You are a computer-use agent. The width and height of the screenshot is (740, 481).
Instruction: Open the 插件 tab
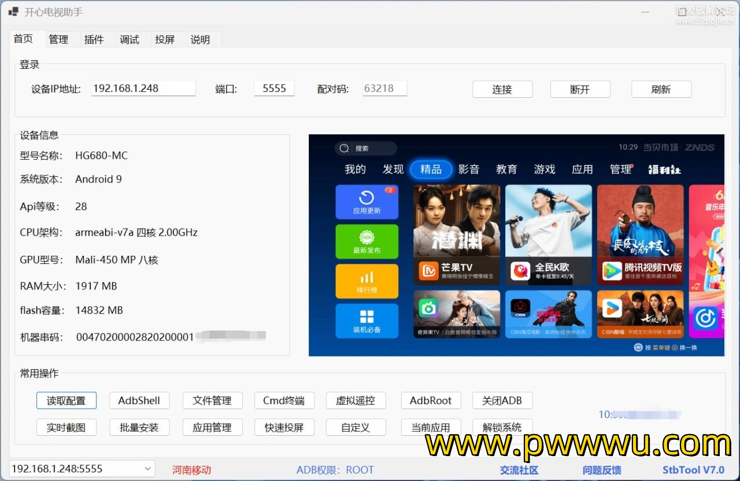coord(94,39)
